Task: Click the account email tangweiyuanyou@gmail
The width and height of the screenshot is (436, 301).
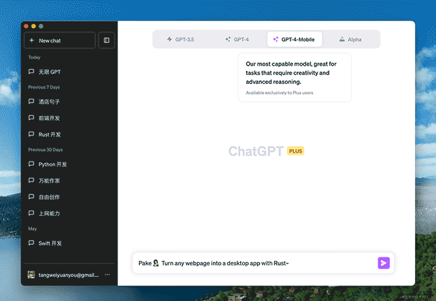Action: [68, 275]
